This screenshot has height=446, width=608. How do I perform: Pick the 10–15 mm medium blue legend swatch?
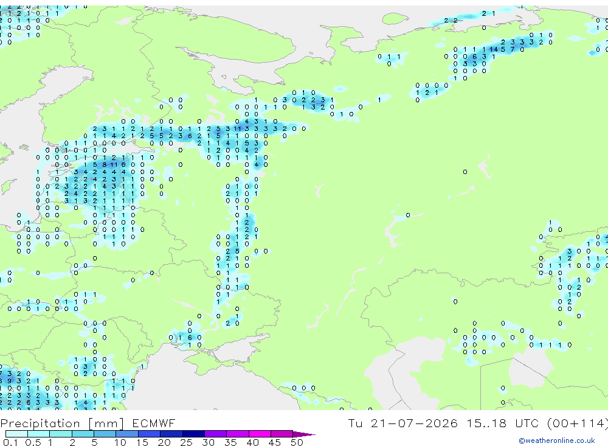127,434
